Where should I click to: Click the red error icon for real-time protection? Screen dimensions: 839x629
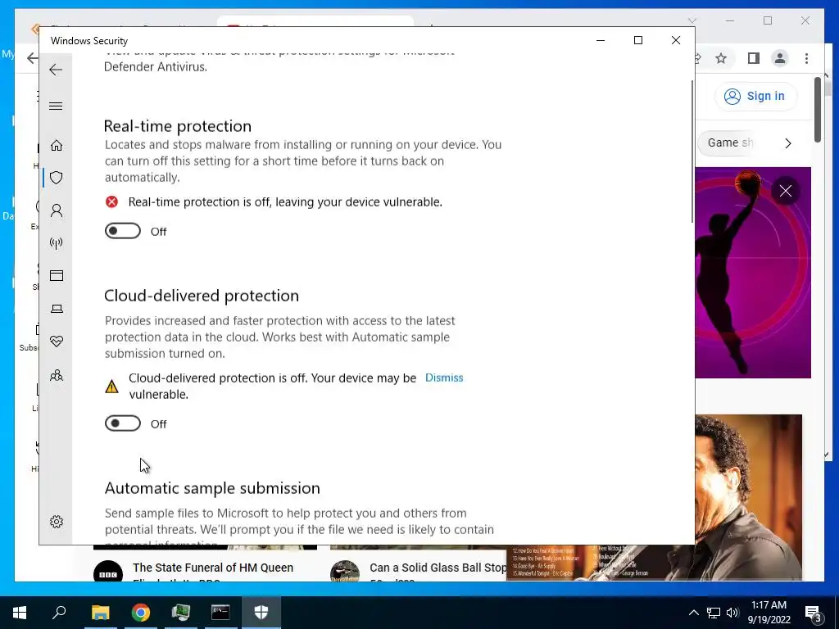tap(111, 201)
